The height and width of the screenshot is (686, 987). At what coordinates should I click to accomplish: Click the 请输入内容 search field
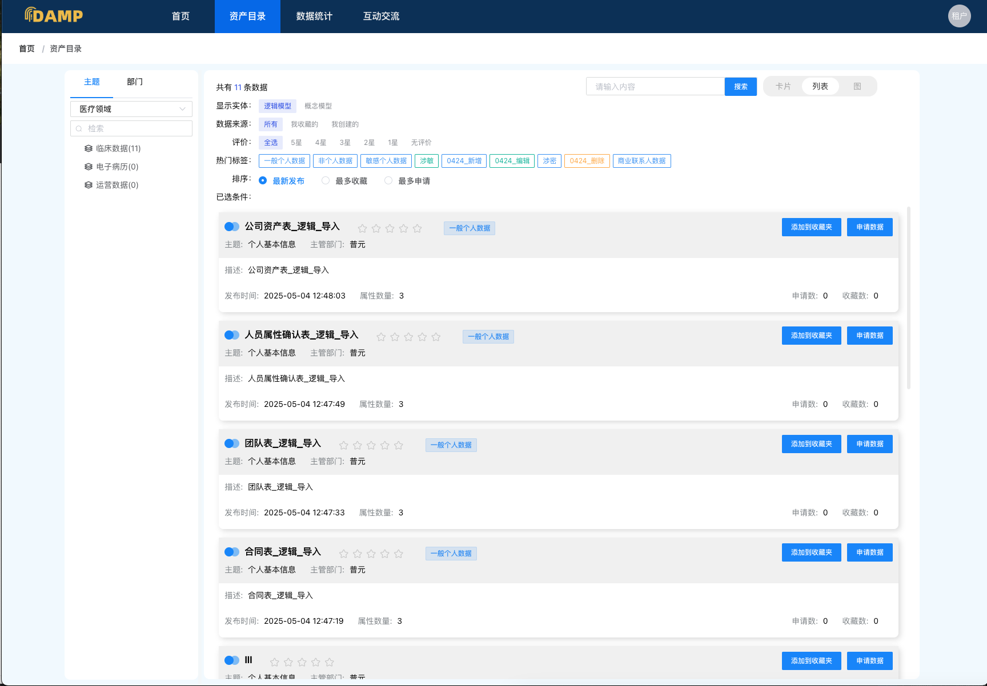[x=655, y=86]
